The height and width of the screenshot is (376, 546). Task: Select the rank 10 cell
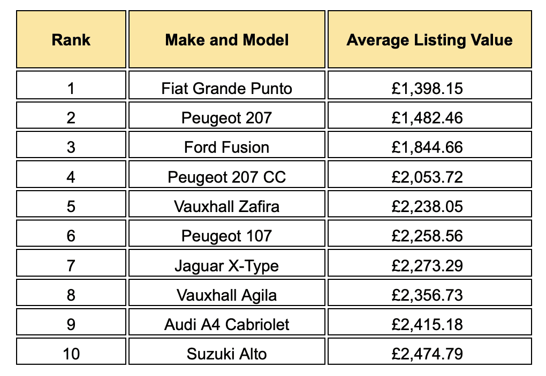(x=71, y=351)
